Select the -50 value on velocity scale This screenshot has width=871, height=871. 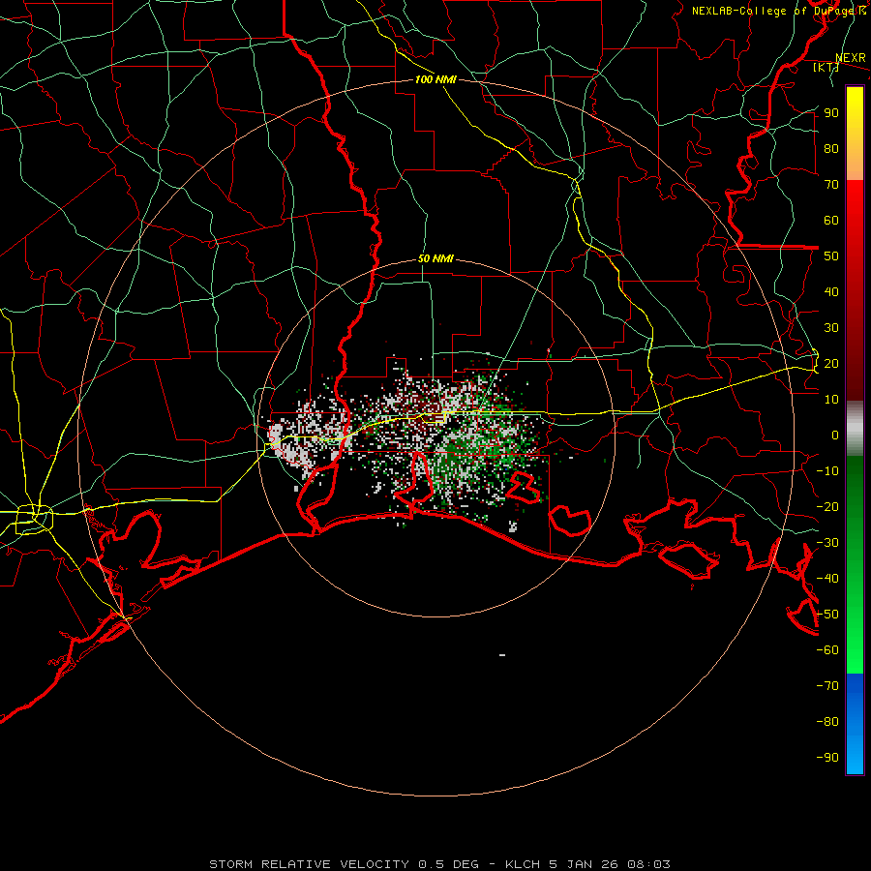[x=827, y=615]
